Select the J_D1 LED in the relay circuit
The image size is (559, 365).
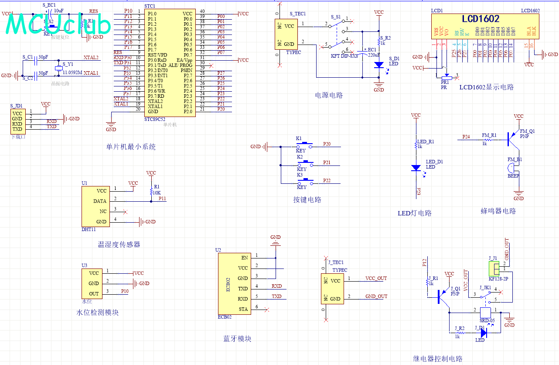point(483,332)
